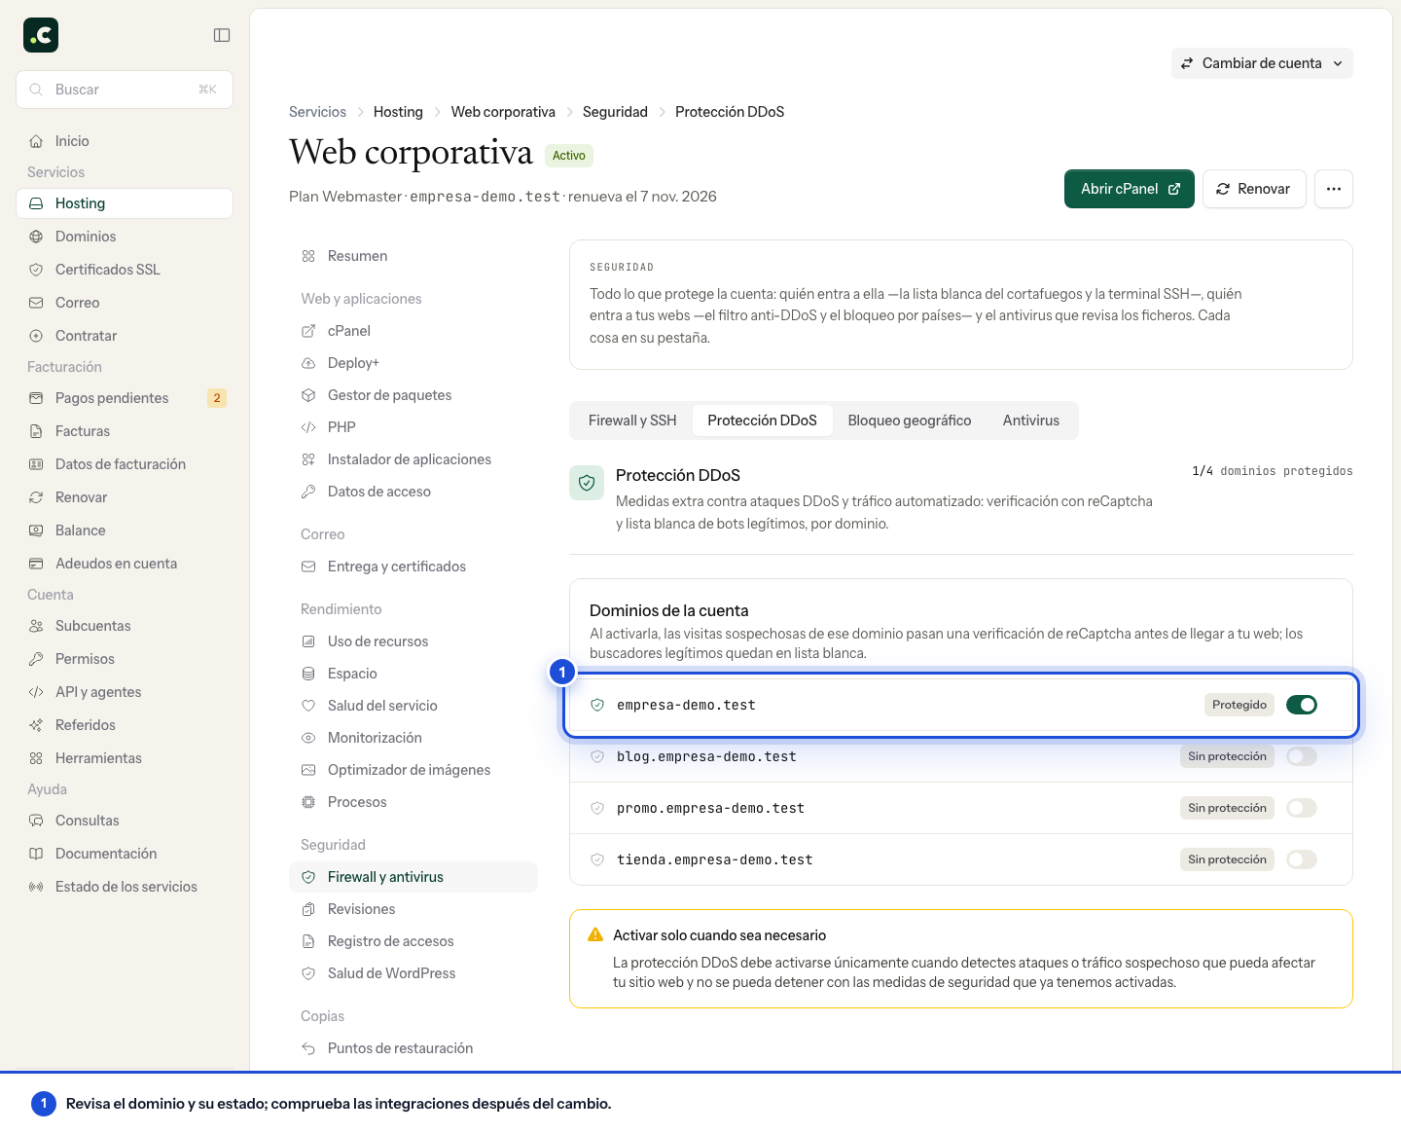Click the 1/4 dominios protegidos text
This screenshot has width=1401, height=1133.
coord(1273,471)
